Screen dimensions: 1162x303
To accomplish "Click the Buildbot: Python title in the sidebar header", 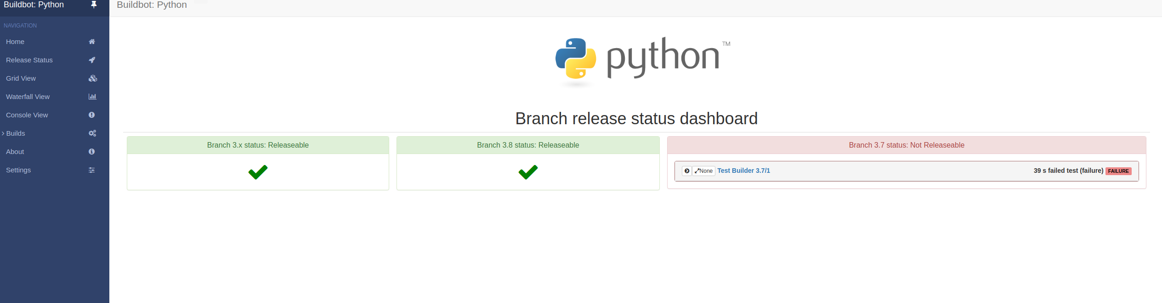I will [x=34, y=5].
